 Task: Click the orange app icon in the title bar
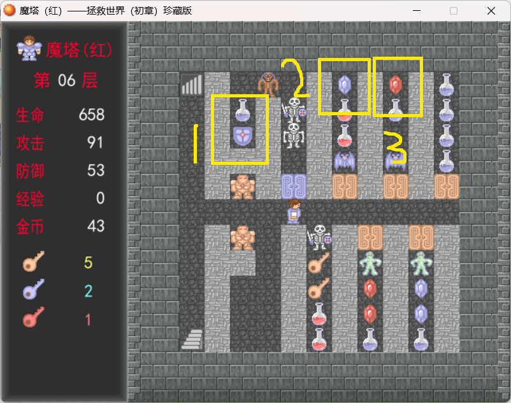(9, 10)
